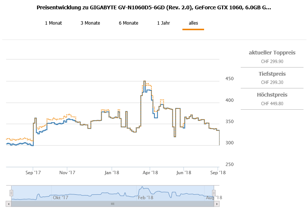
Task: Show the 6 Monate price history
Action: coord(129,23)
